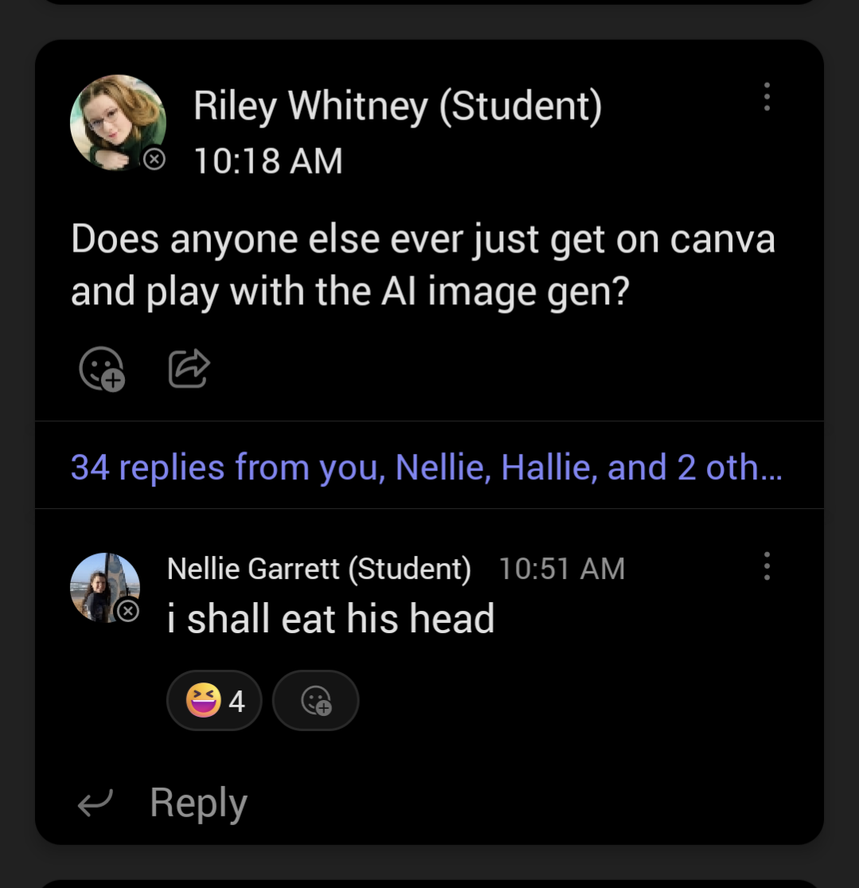Toggle the laughing emoji reaction with 4
Viewport: 859px width, 888px height.
[x=214, y=701]
